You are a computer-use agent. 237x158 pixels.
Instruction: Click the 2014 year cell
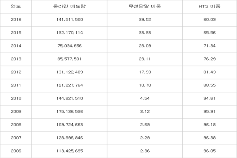[16, 46]
